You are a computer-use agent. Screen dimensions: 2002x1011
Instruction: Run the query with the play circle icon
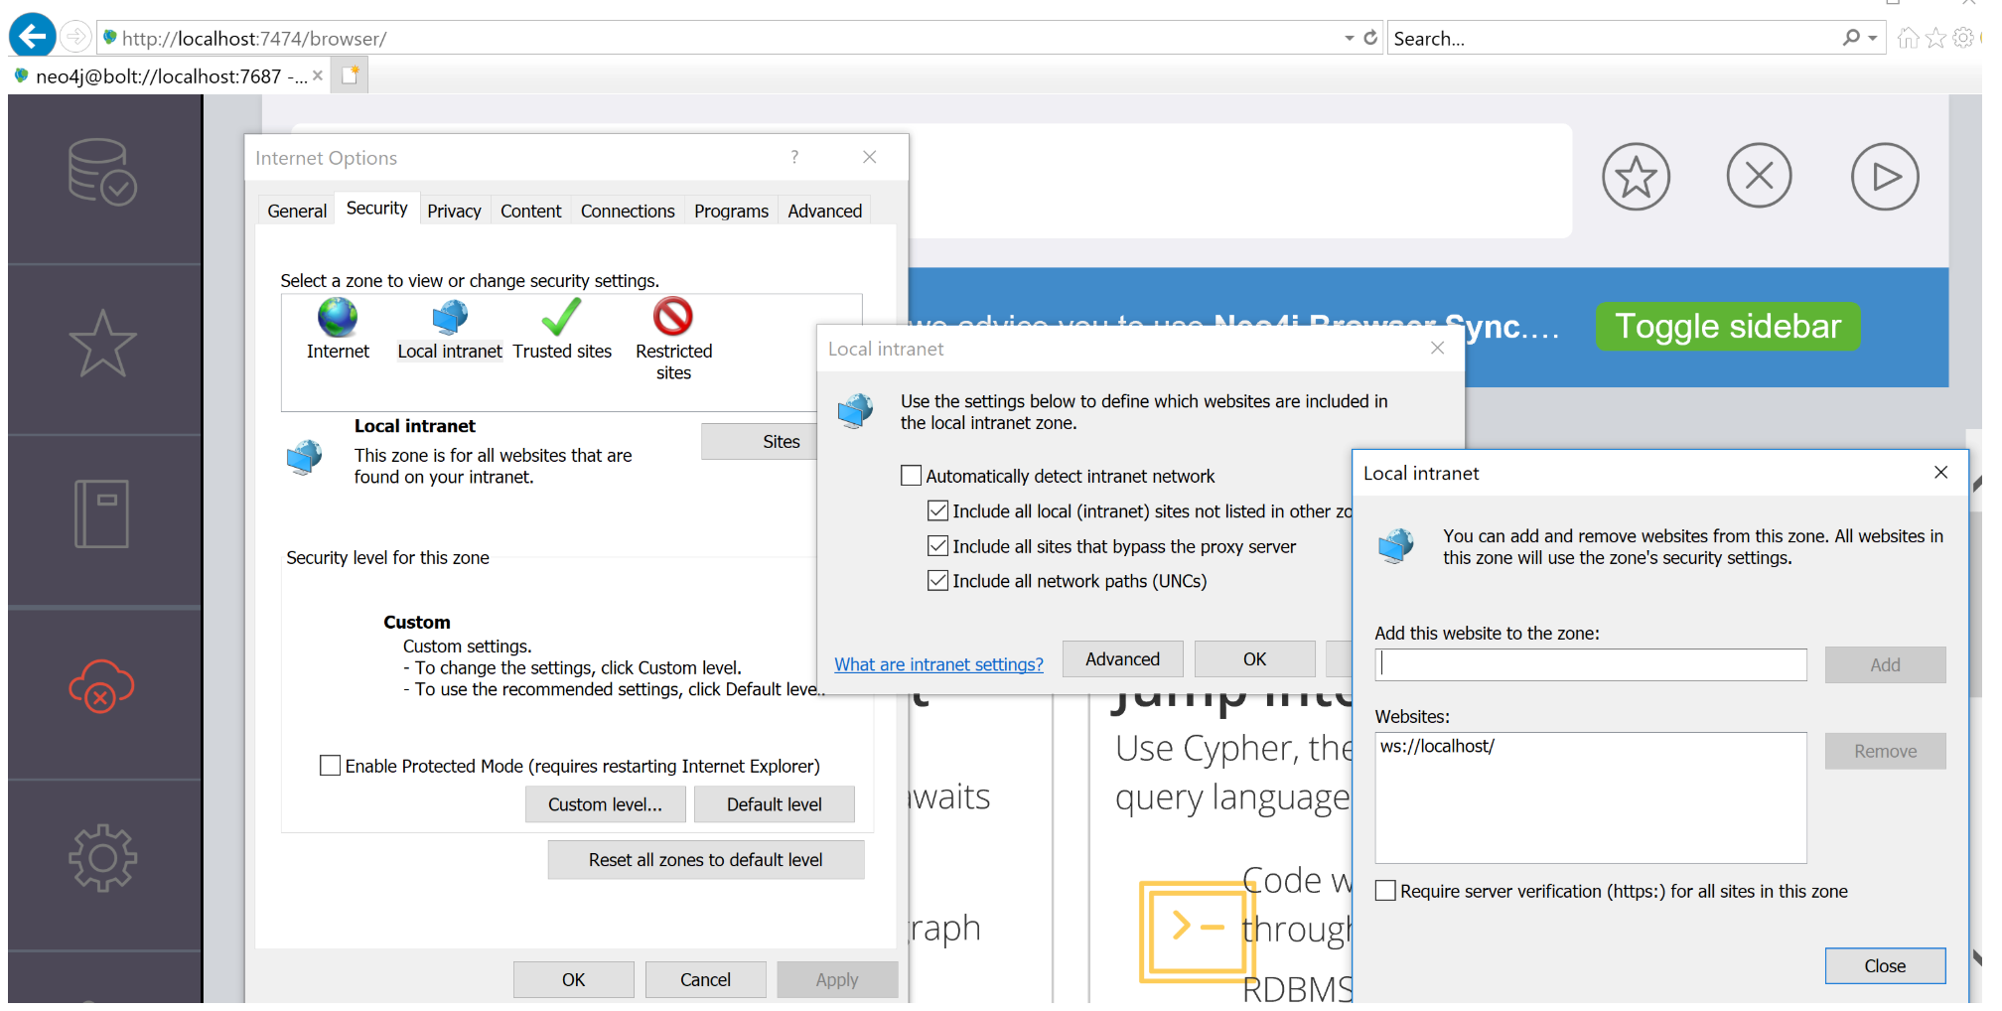[x=1885, y=177]
